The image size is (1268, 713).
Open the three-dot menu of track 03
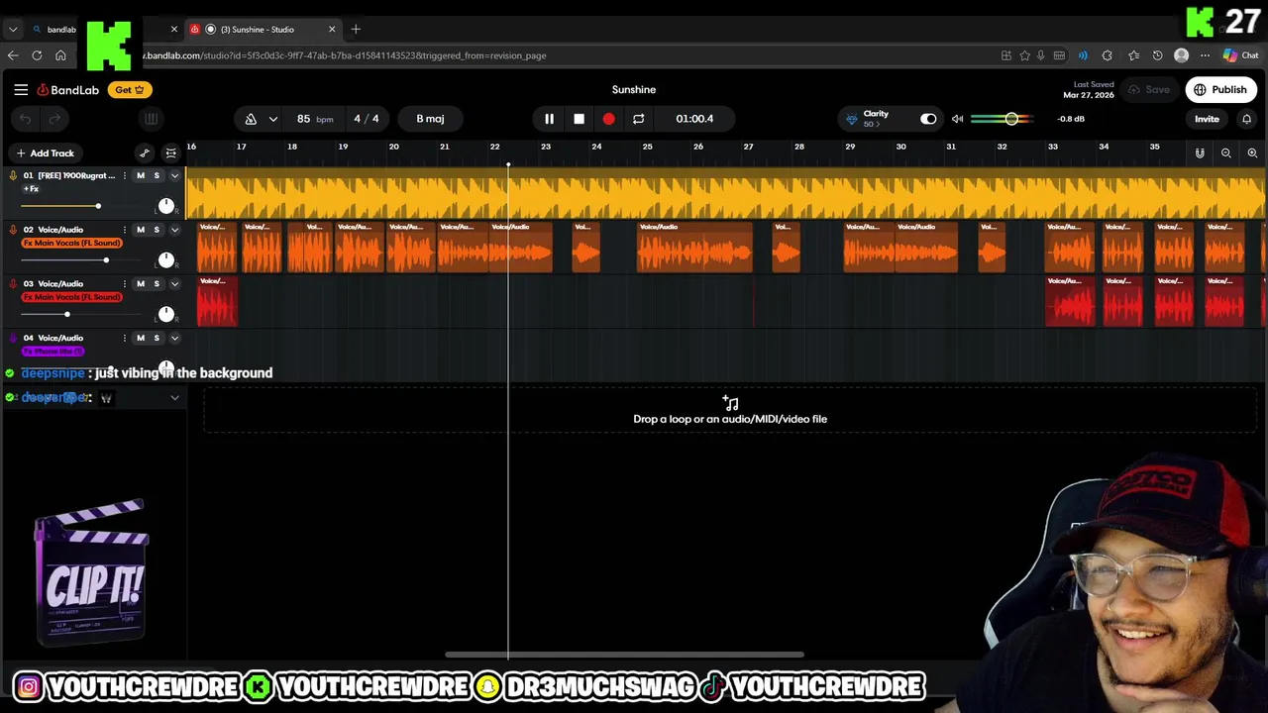point(124,284)
